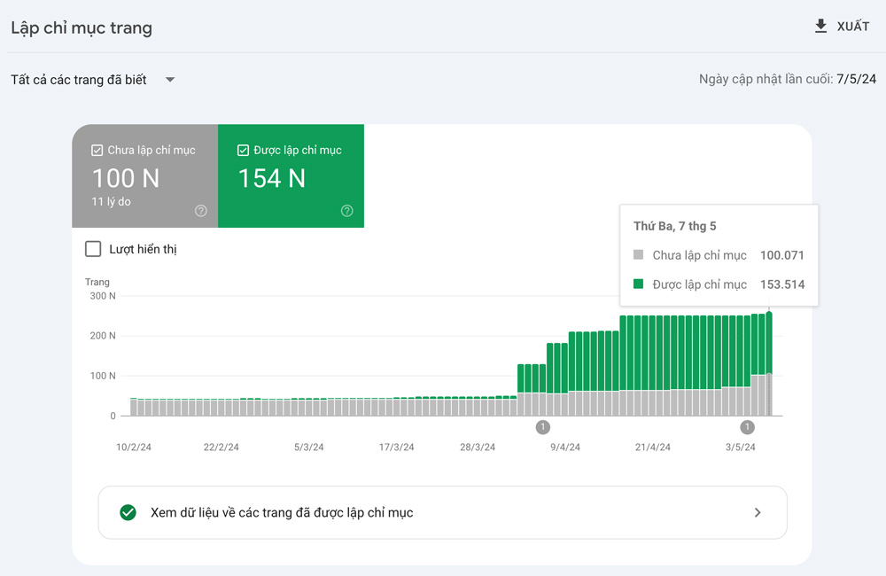Click dropdown arrow next to page filter
This screenshot has height=576, width=886.
pos(170,80)
